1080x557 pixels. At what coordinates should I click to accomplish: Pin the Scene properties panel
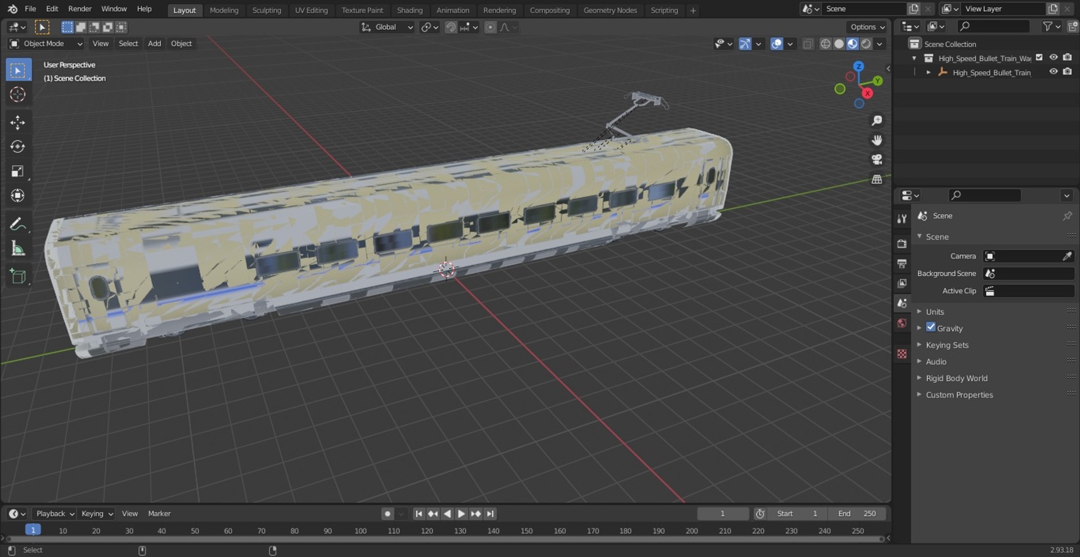click(x=1067, y=216)
